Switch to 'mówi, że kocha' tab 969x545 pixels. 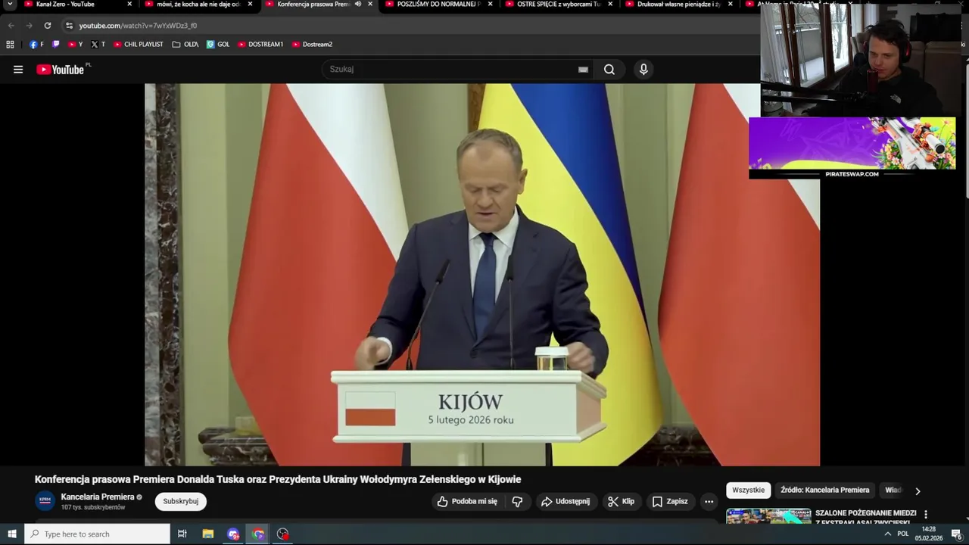tap(198, 5)
